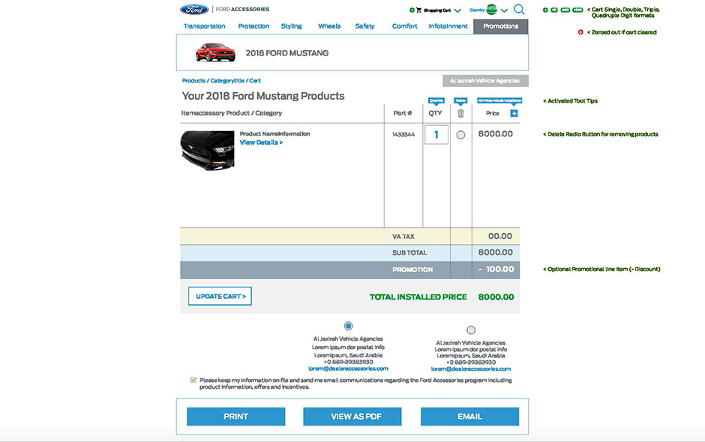Click the Products breadcrumb link
Screen dimensions: 705x442
(193, 81)
